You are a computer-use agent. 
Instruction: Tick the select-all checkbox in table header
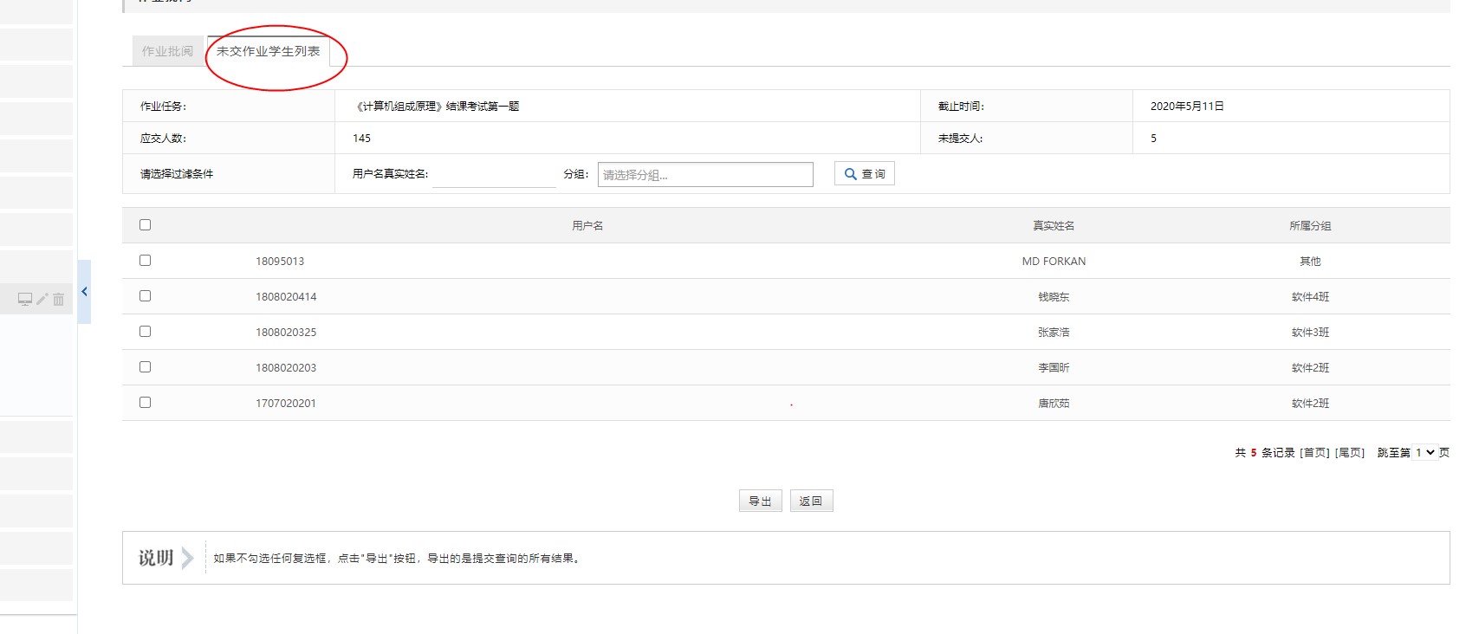pyautogui.click(x=145, y=225)
